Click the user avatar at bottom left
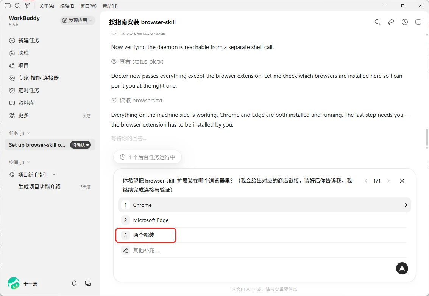The image size is (429, 296). (14, 283)
